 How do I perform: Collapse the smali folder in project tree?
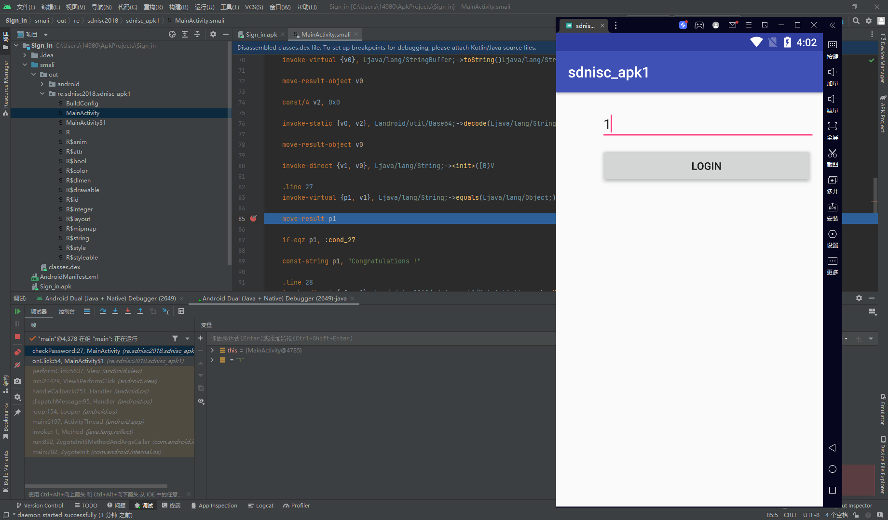pyautogui.click(x=25, y=65)
